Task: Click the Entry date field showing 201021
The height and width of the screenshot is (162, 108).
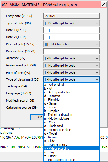Action: coord(71,16)
